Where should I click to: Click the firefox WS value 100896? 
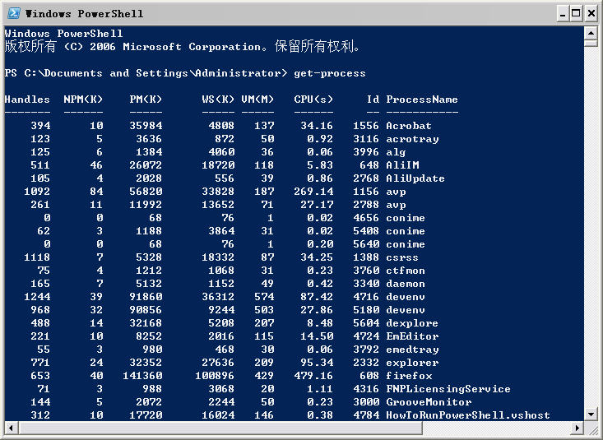215,375
